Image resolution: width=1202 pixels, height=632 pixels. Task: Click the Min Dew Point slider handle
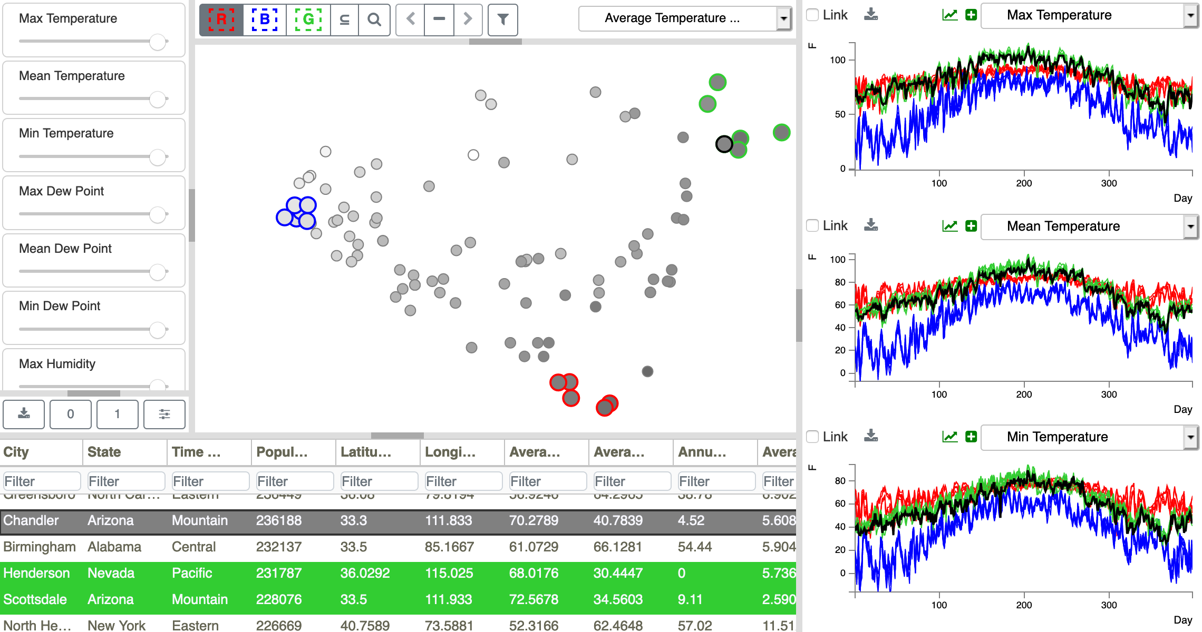[158, 330]
